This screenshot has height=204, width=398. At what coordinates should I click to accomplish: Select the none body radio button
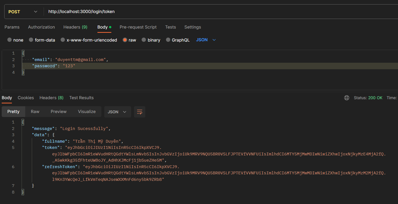[10, 40]
